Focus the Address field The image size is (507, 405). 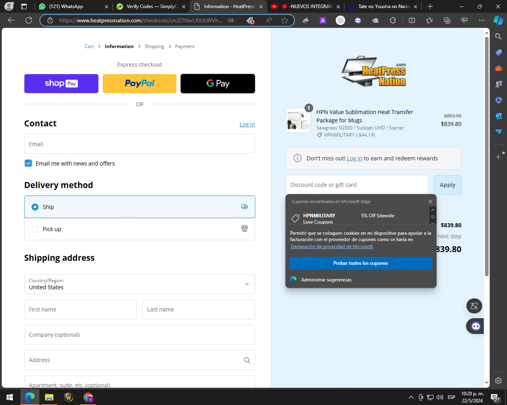(140, 360)
